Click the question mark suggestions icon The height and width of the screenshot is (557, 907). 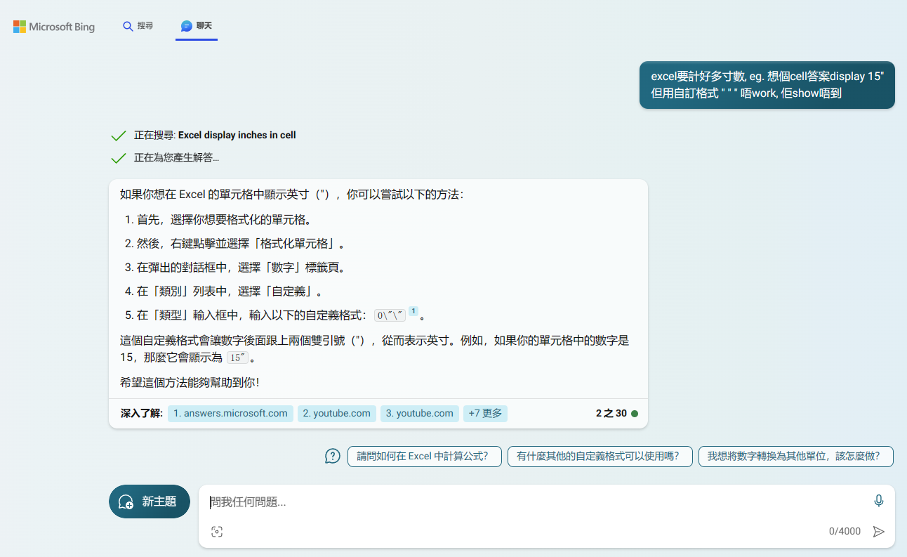pyautogui.click(x=333, y=457)
